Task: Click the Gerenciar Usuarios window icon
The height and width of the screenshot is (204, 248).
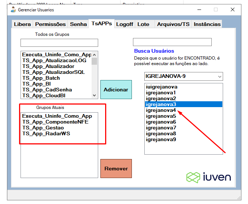Action: click(13, 10)
